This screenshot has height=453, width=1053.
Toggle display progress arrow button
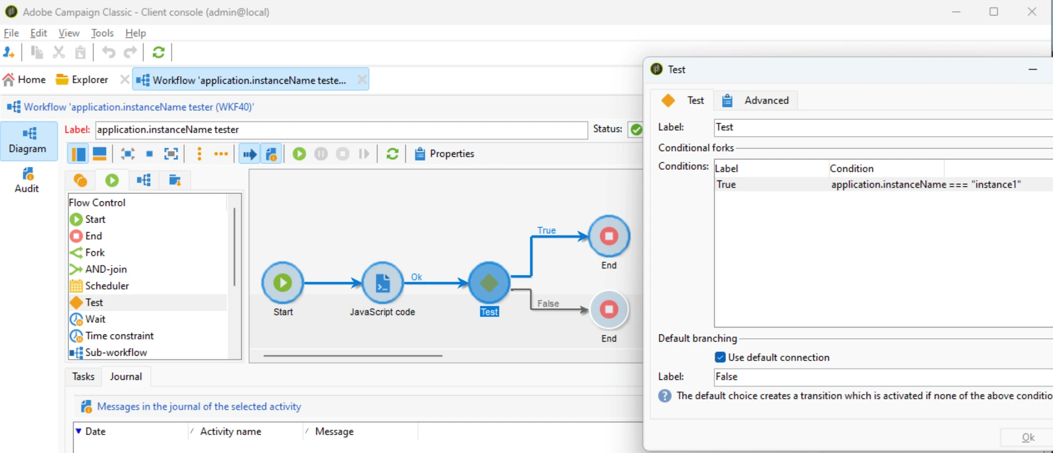click(x=249, y=154)
